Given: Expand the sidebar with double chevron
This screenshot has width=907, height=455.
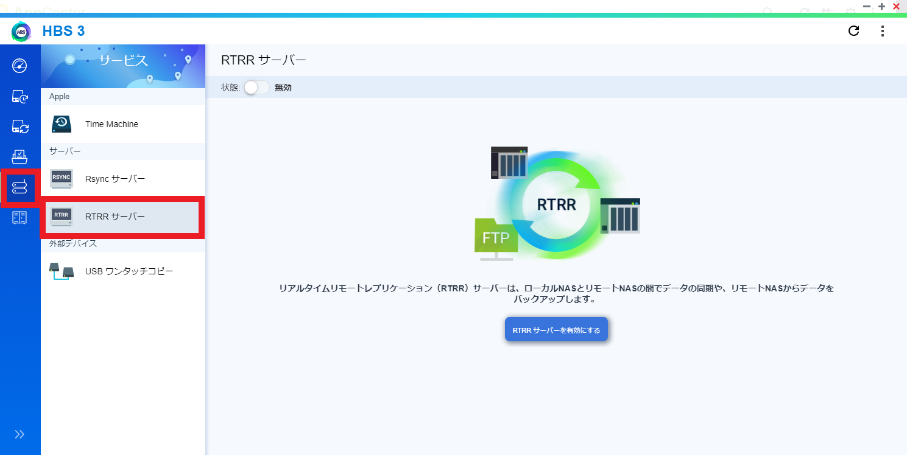Looking at the screenshot, I should pos(20,434).
